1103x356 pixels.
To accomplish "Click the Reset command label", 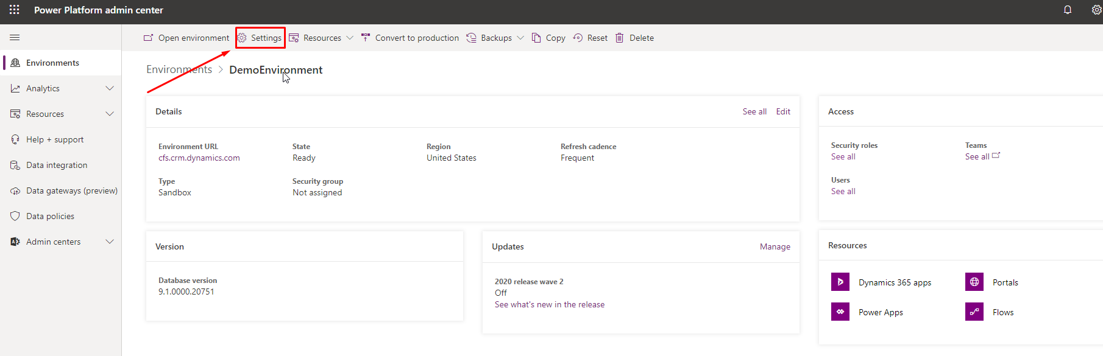I will coord(597,38).
